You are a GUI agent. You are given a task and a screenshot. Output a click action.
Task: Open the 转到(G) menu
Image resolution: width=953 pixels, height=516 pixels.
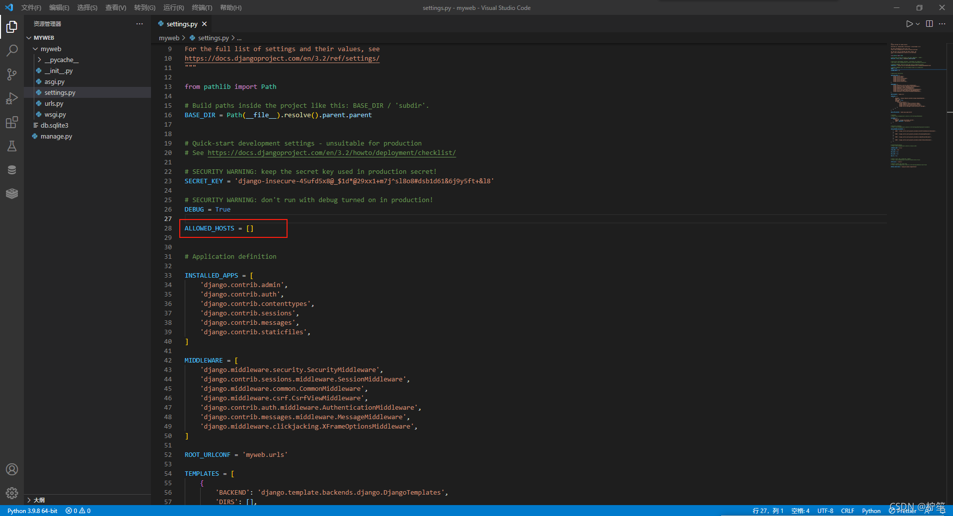pos(145,7)
